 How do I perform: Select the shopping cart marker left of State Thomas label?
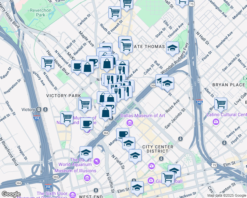[126, 47]
